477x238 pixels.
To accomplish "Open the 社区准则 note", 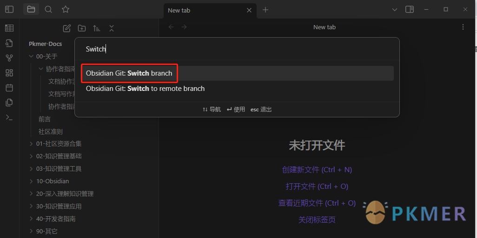I will coord(51,131).
